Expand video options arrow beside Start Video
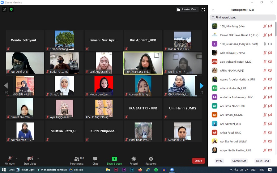This screenshot has width=277, height=173. pyautogui.click(x=38, y=159)
